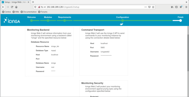Jump to the Modules wizard step
Image resolution: width=189 pixels, height=97 pixels.
pos(48,17)
